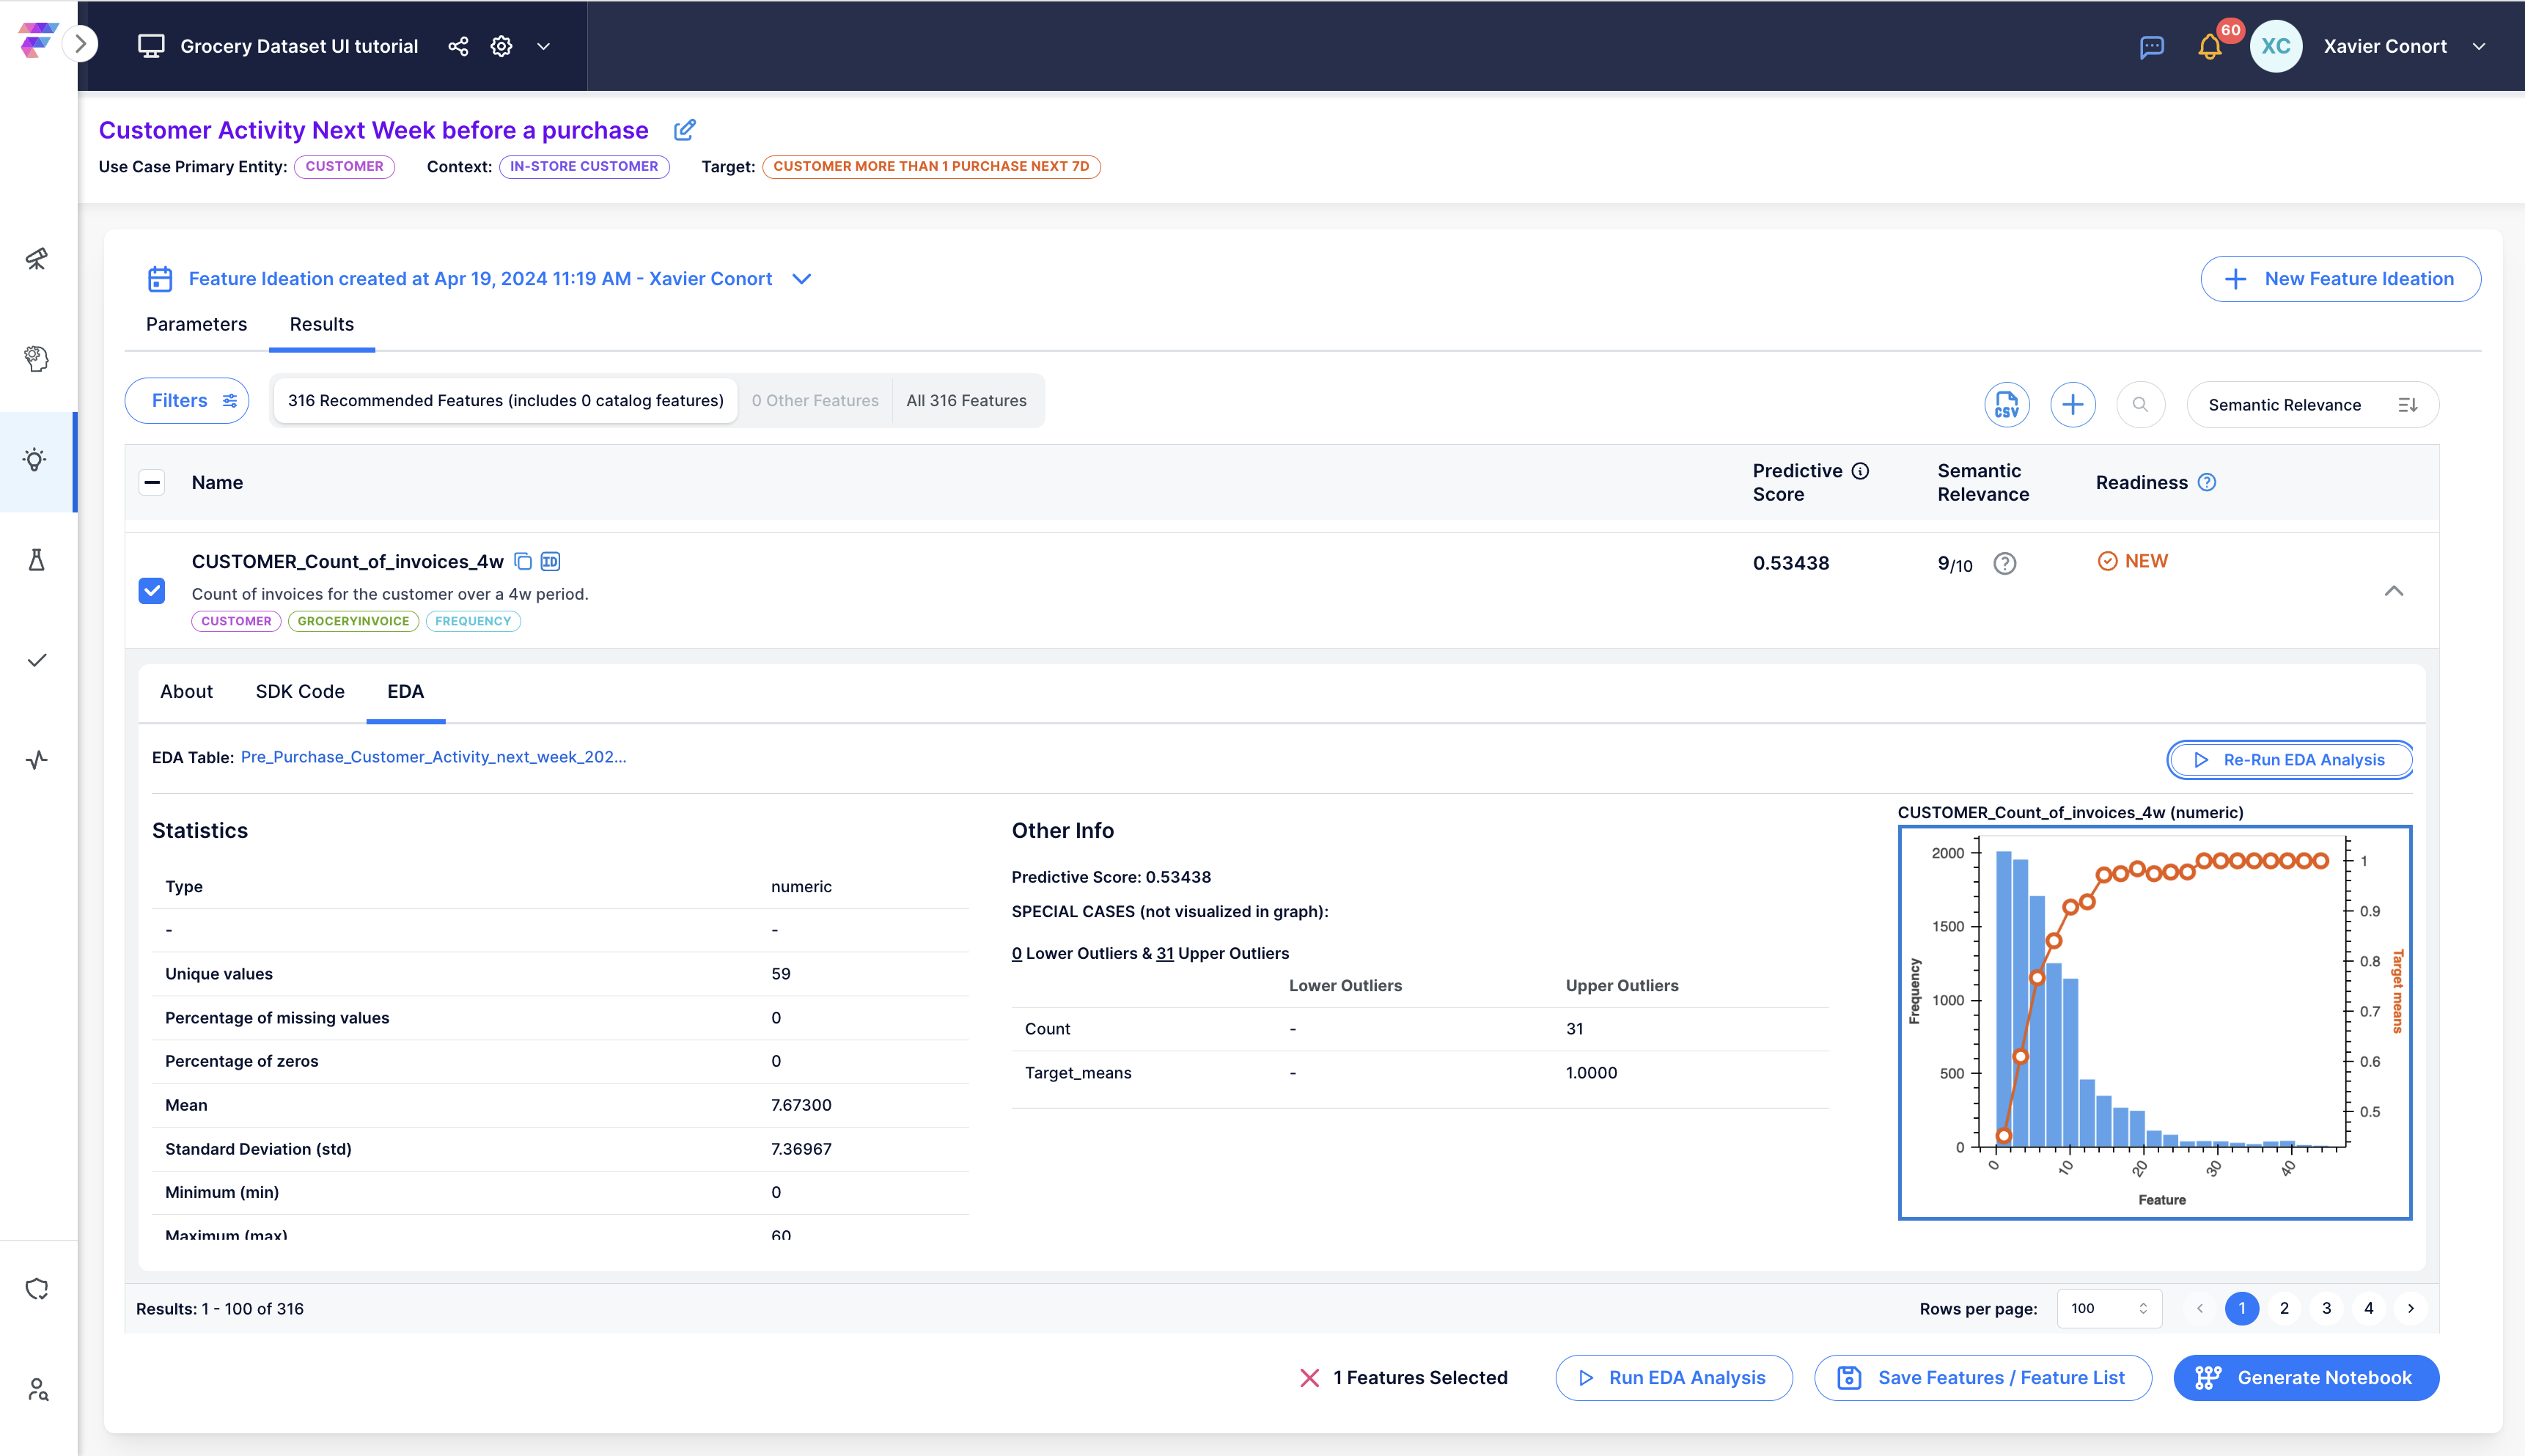Screen dimensions: 2525x1456
Task: Click Predictive Score info icon
Action: point(1860,471)
